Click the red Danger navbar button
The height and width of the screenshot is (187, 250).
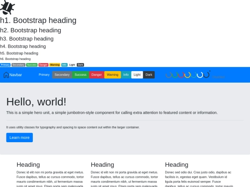coord(96,75)
